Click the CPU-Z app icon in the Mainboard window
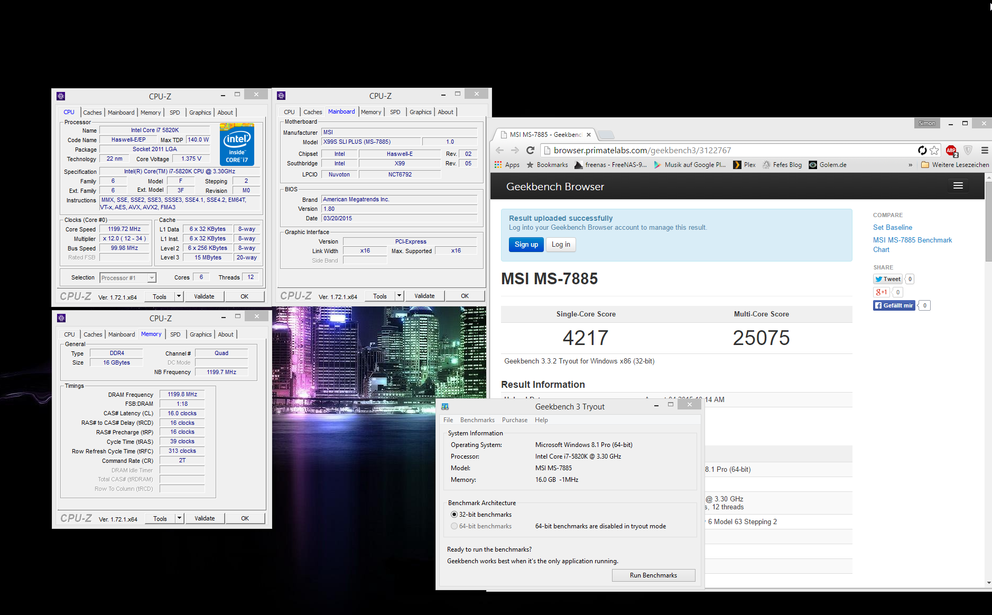992x615 pixels. pos(281,96)
